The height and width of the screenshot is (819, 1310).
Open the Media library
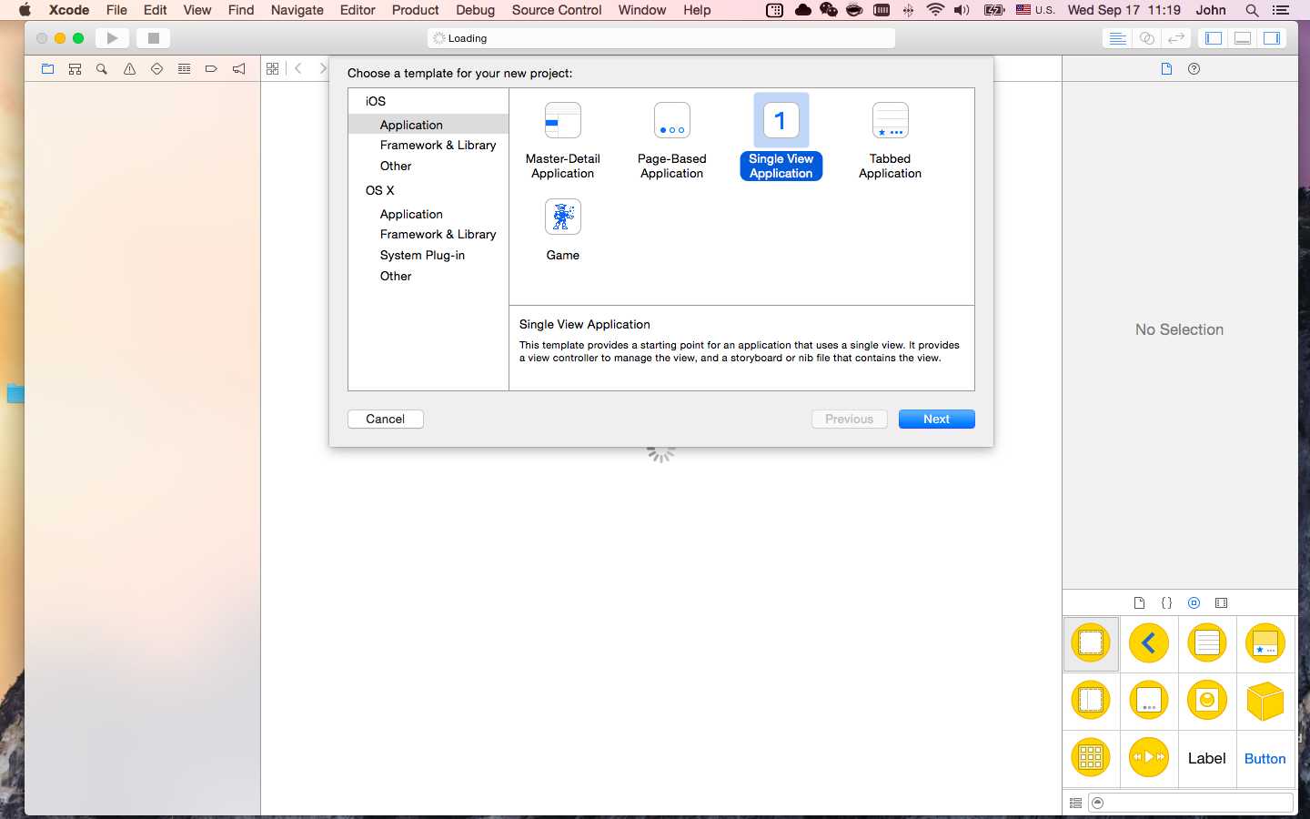pos(1221,602)
